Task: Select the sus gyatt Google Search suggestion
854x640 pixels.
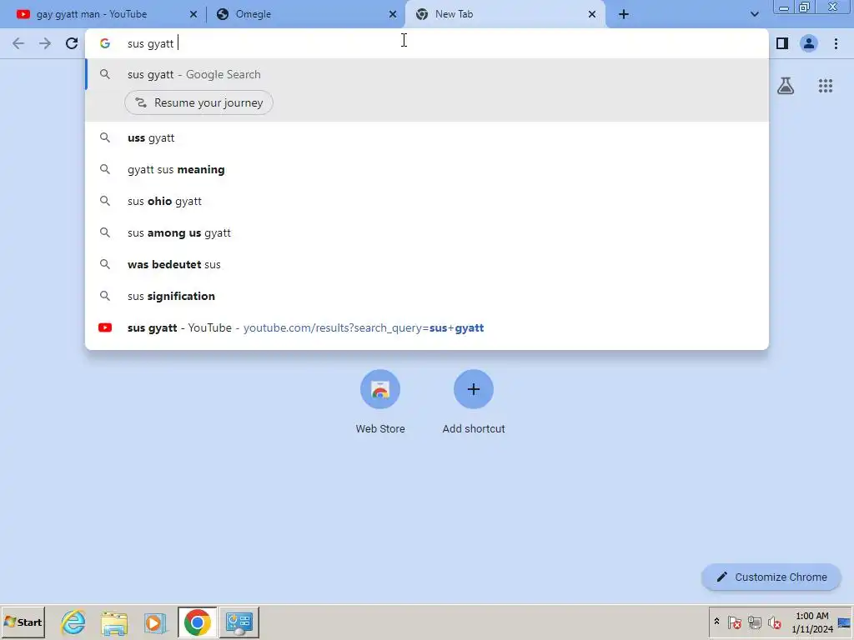Action: click(426, 74)
